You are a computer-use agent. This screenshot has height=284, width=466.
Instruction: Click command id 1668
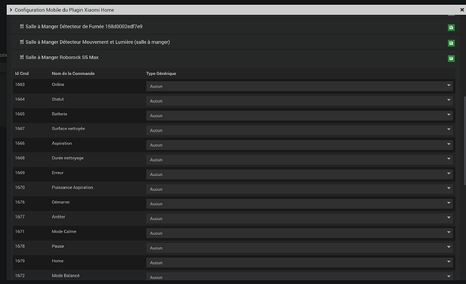point(20,158)
